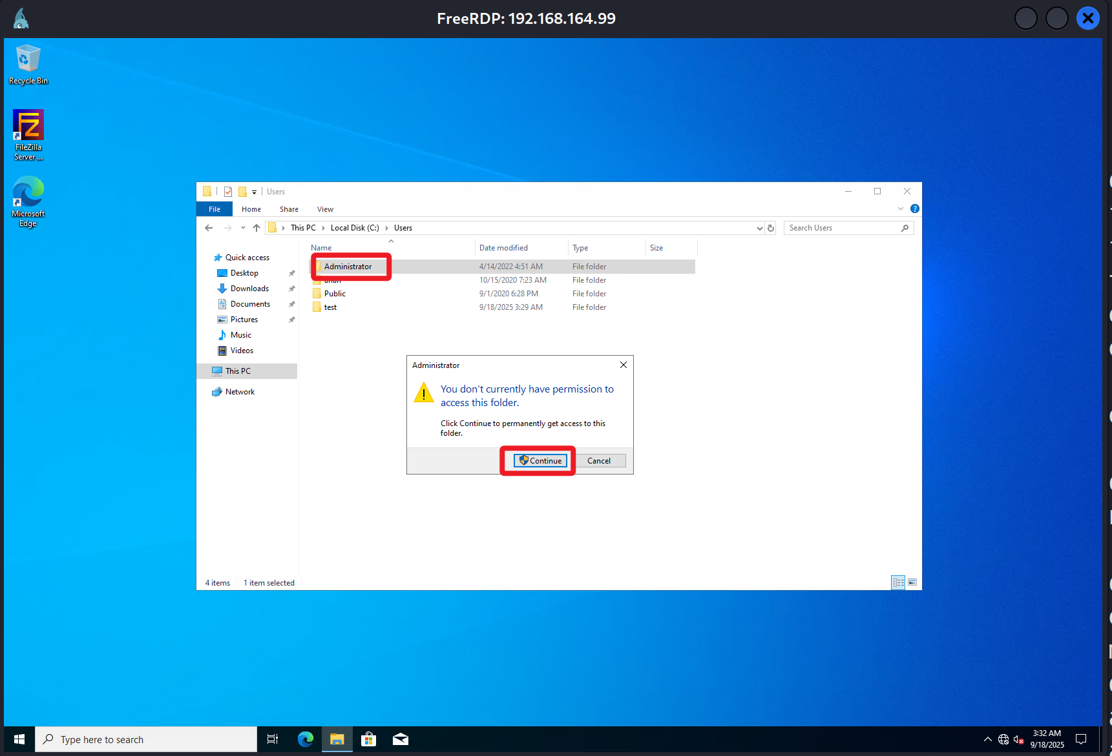Open Microsoft Store from taskbar
The height and width of the screenshot is (756, 1112).
coord(368,739)
